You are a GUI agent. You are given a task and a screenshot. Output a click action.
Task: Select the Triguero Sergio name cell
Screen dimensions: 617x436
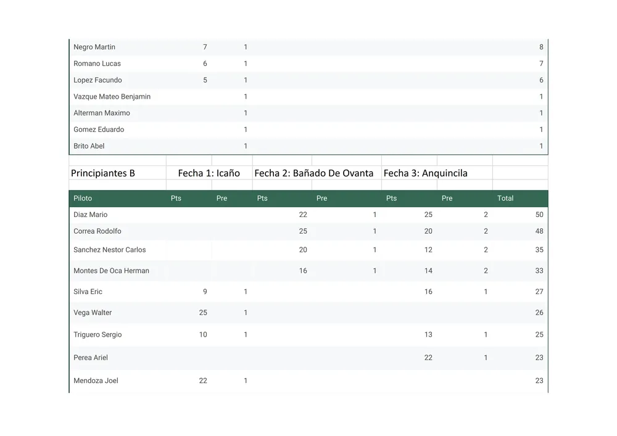click(97, 335)
